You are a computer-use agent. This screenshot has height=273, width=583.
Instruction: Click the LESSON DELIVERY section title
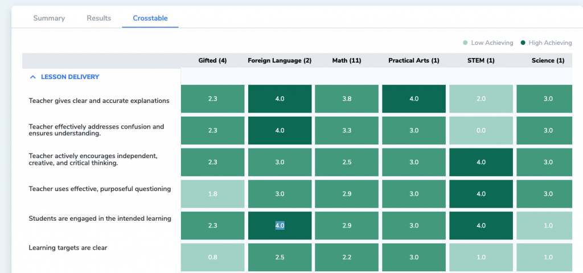pos(70,77)
